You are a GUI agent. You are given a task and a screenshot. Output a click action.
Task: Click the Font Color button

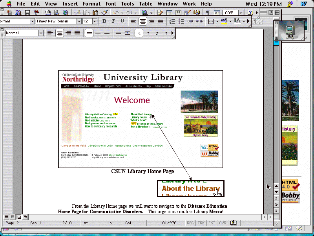click(x=237, y=21)
